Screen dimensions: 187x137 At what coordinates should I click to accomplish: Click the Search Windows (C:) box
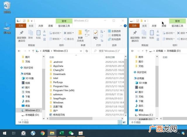tap(108, 51)
